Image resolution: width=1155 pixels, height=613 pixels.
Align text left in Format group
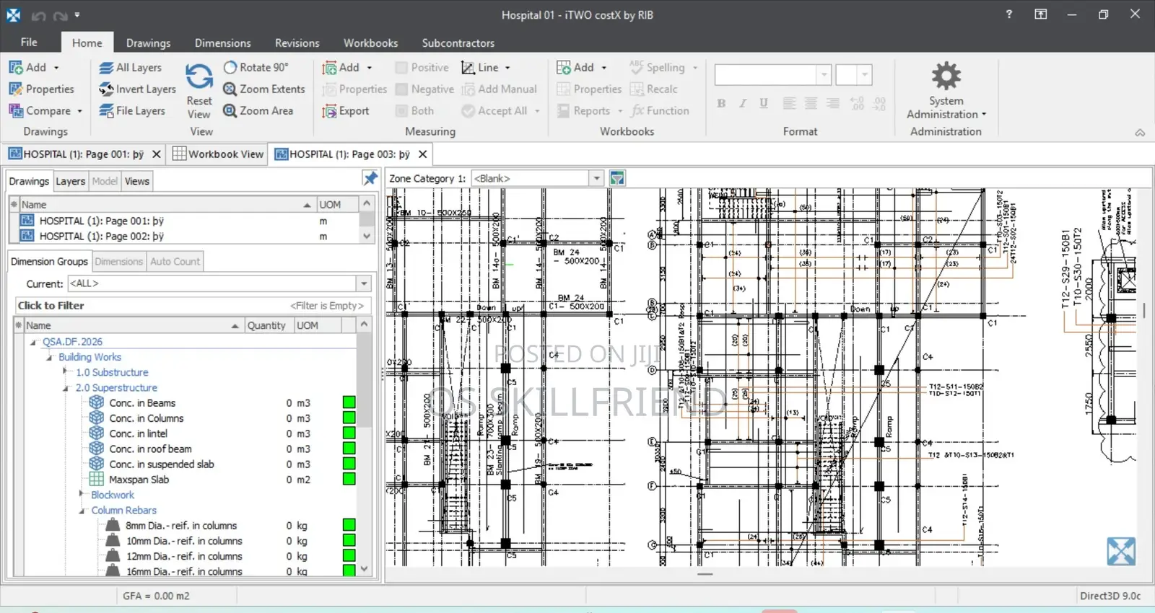tap(790, 104)
